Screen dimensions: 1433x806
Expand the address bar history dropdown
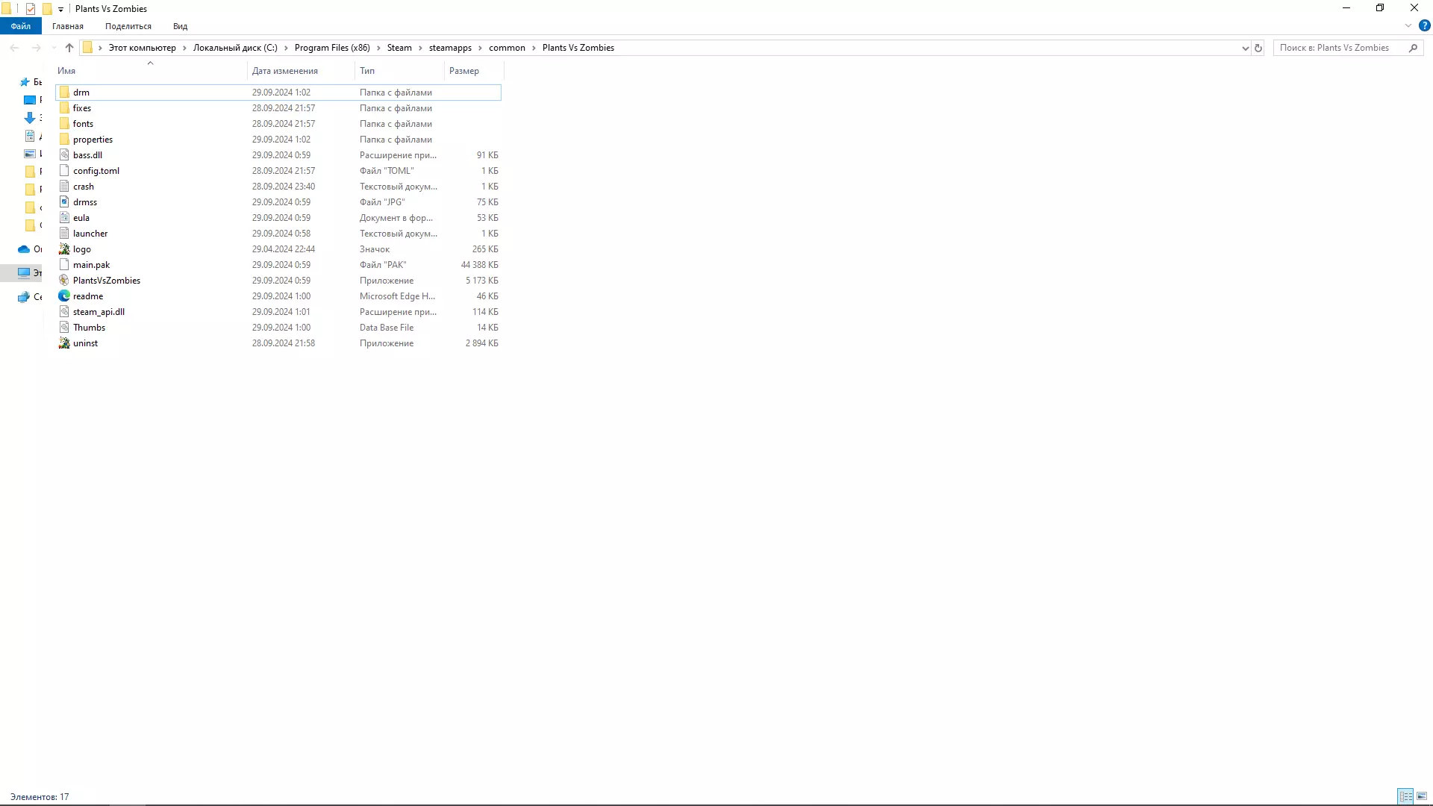(1245, 48)
